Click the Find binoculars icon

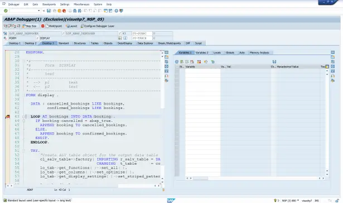click(x=75, y=11)
